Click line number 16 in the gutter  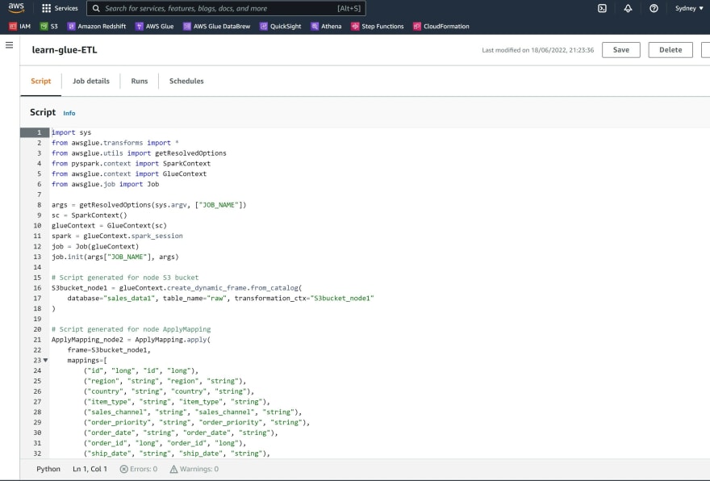tap(37, 287)
